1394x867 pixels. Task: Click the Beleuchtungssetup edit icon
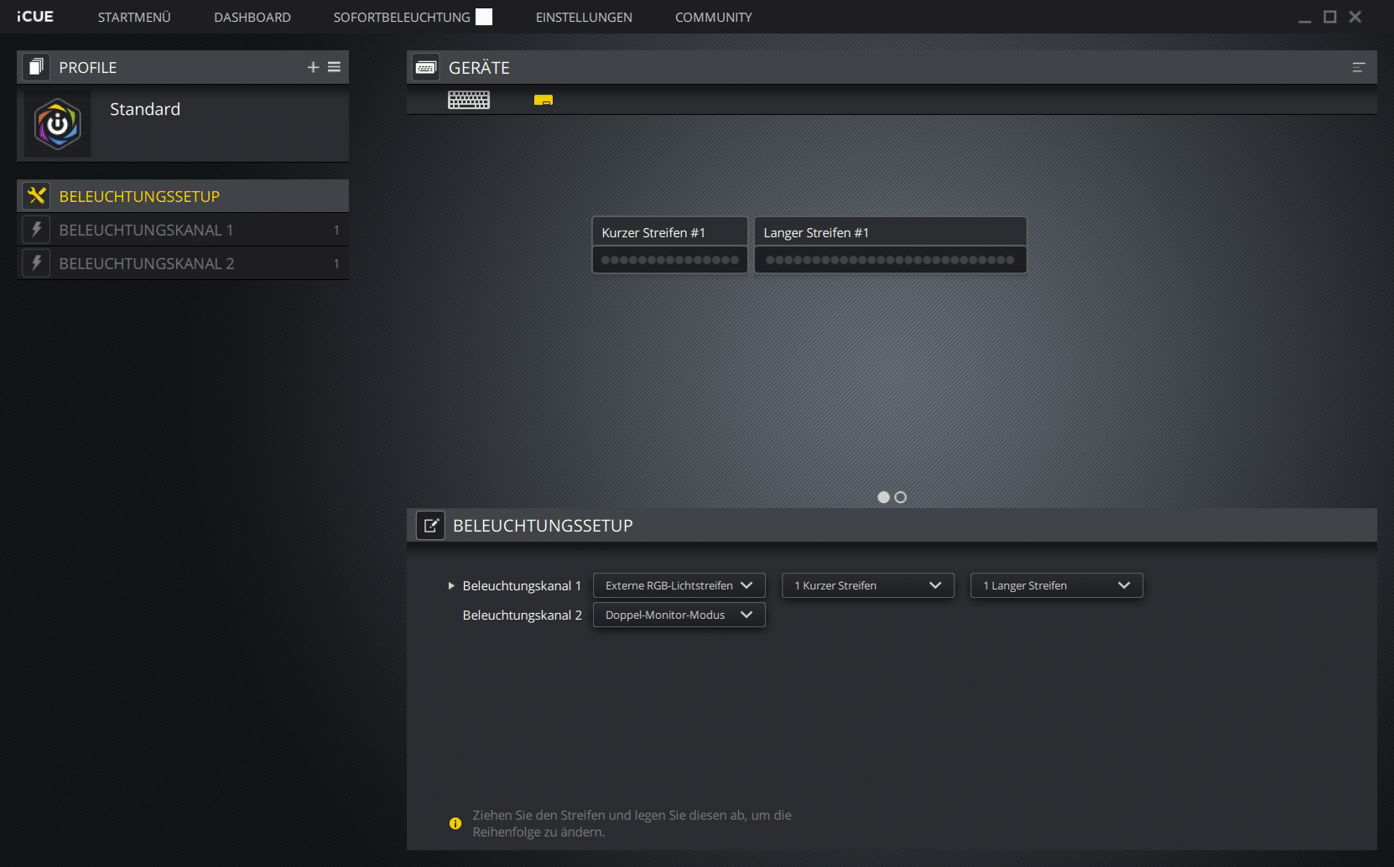(430, 526)
